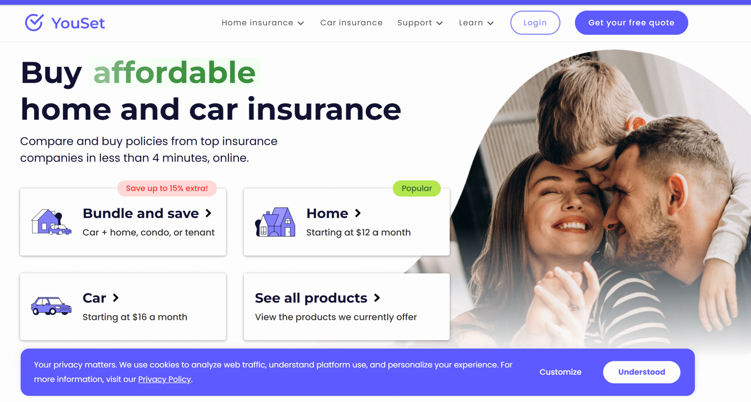Image resolution: width=751 pixels, height=402 pixels.
Task: Open the Car insurance menu item
Action: click(351, 23)
